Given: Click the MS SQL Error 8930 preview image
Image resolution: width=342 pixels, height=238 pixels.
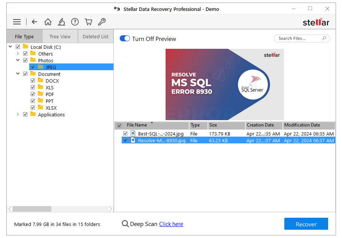Looking at the screenshot, I should pos(225,84).
